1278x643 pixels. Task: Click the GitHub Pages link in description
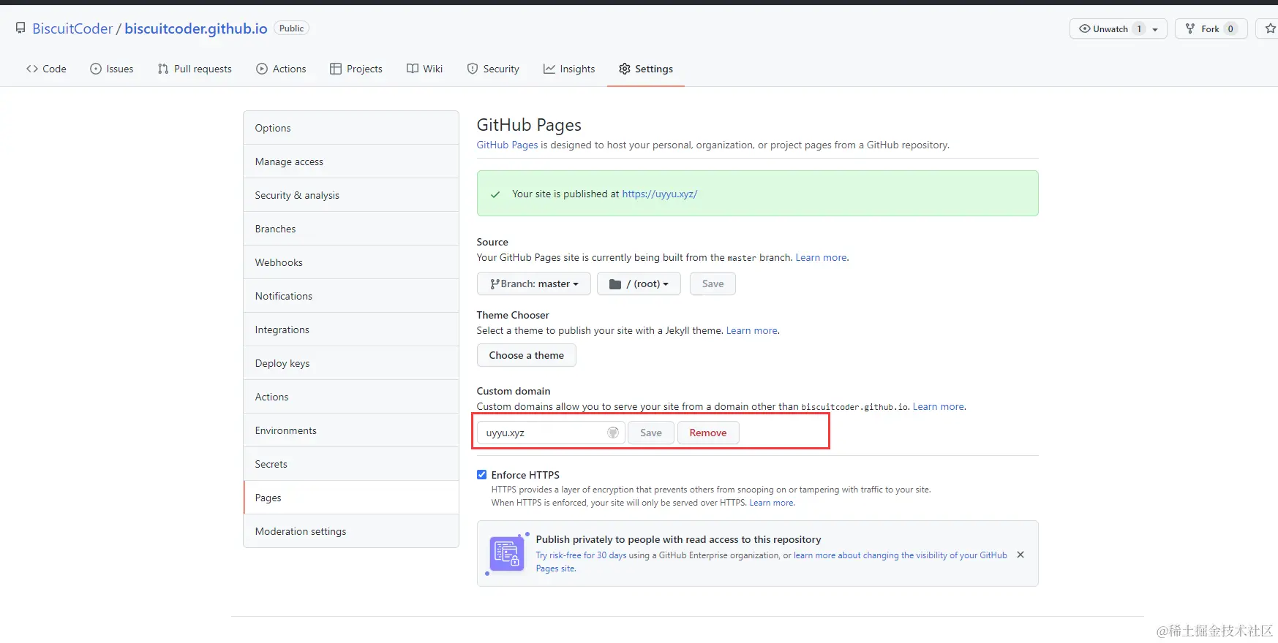pyautogui.click(x=507, y=145)
